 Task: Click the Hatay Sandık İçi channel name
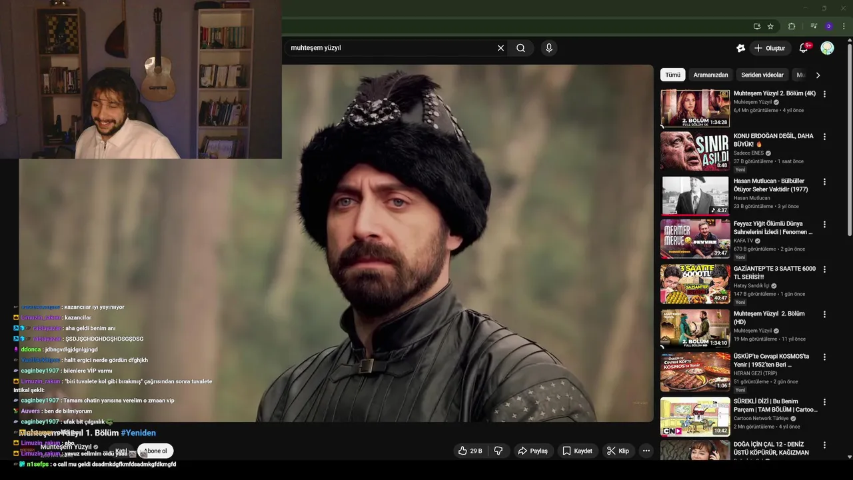pyautogui.click(x=751, y=286)
